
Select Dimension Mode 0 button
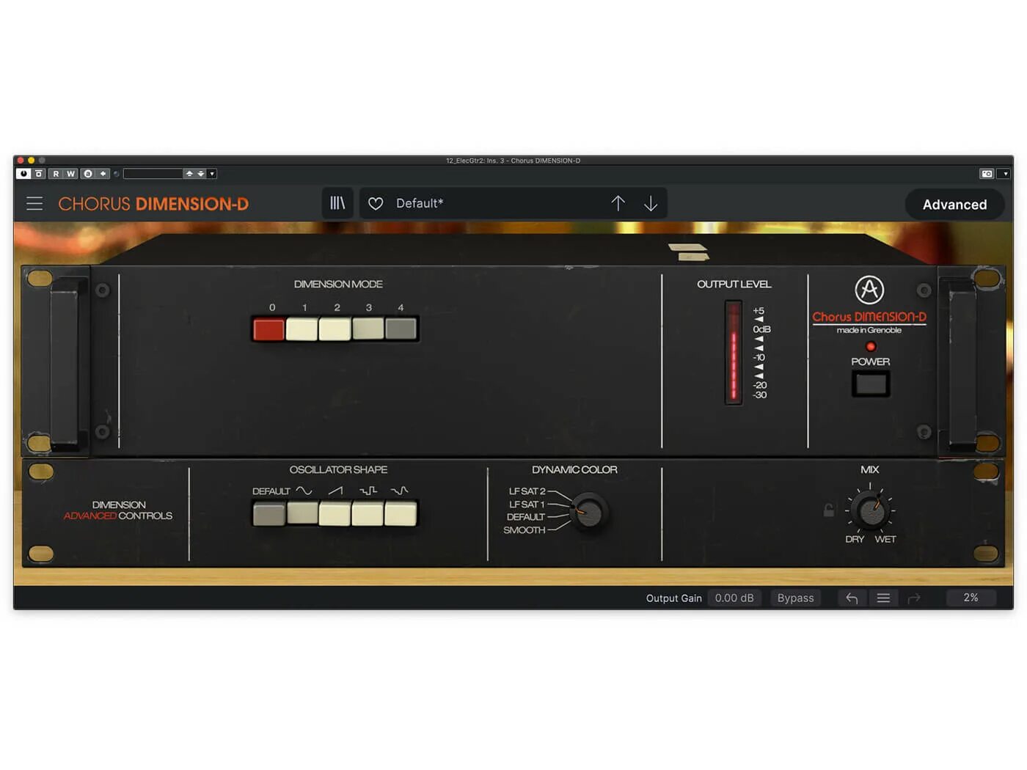pos(268,329)
